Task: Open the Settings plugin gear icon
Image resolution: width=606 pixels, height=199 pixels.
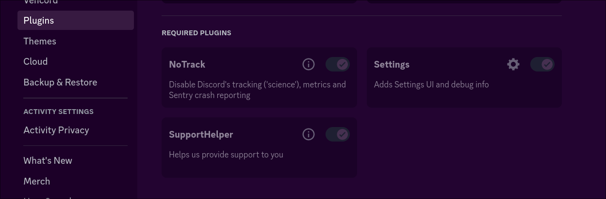Action: click(513, 64)
